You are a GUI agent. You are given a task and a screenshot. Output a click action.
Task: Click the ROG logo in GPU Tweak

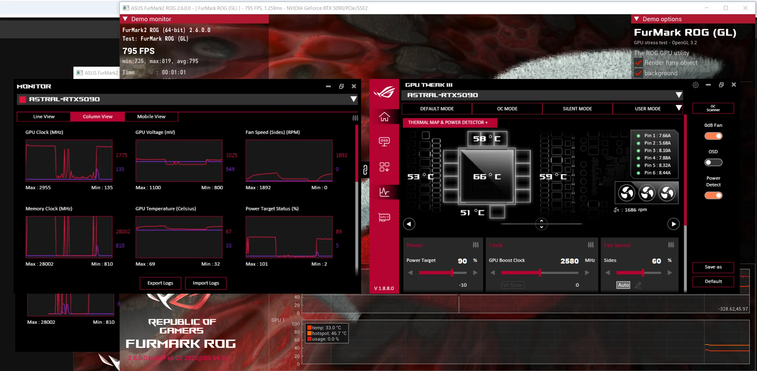384,92
